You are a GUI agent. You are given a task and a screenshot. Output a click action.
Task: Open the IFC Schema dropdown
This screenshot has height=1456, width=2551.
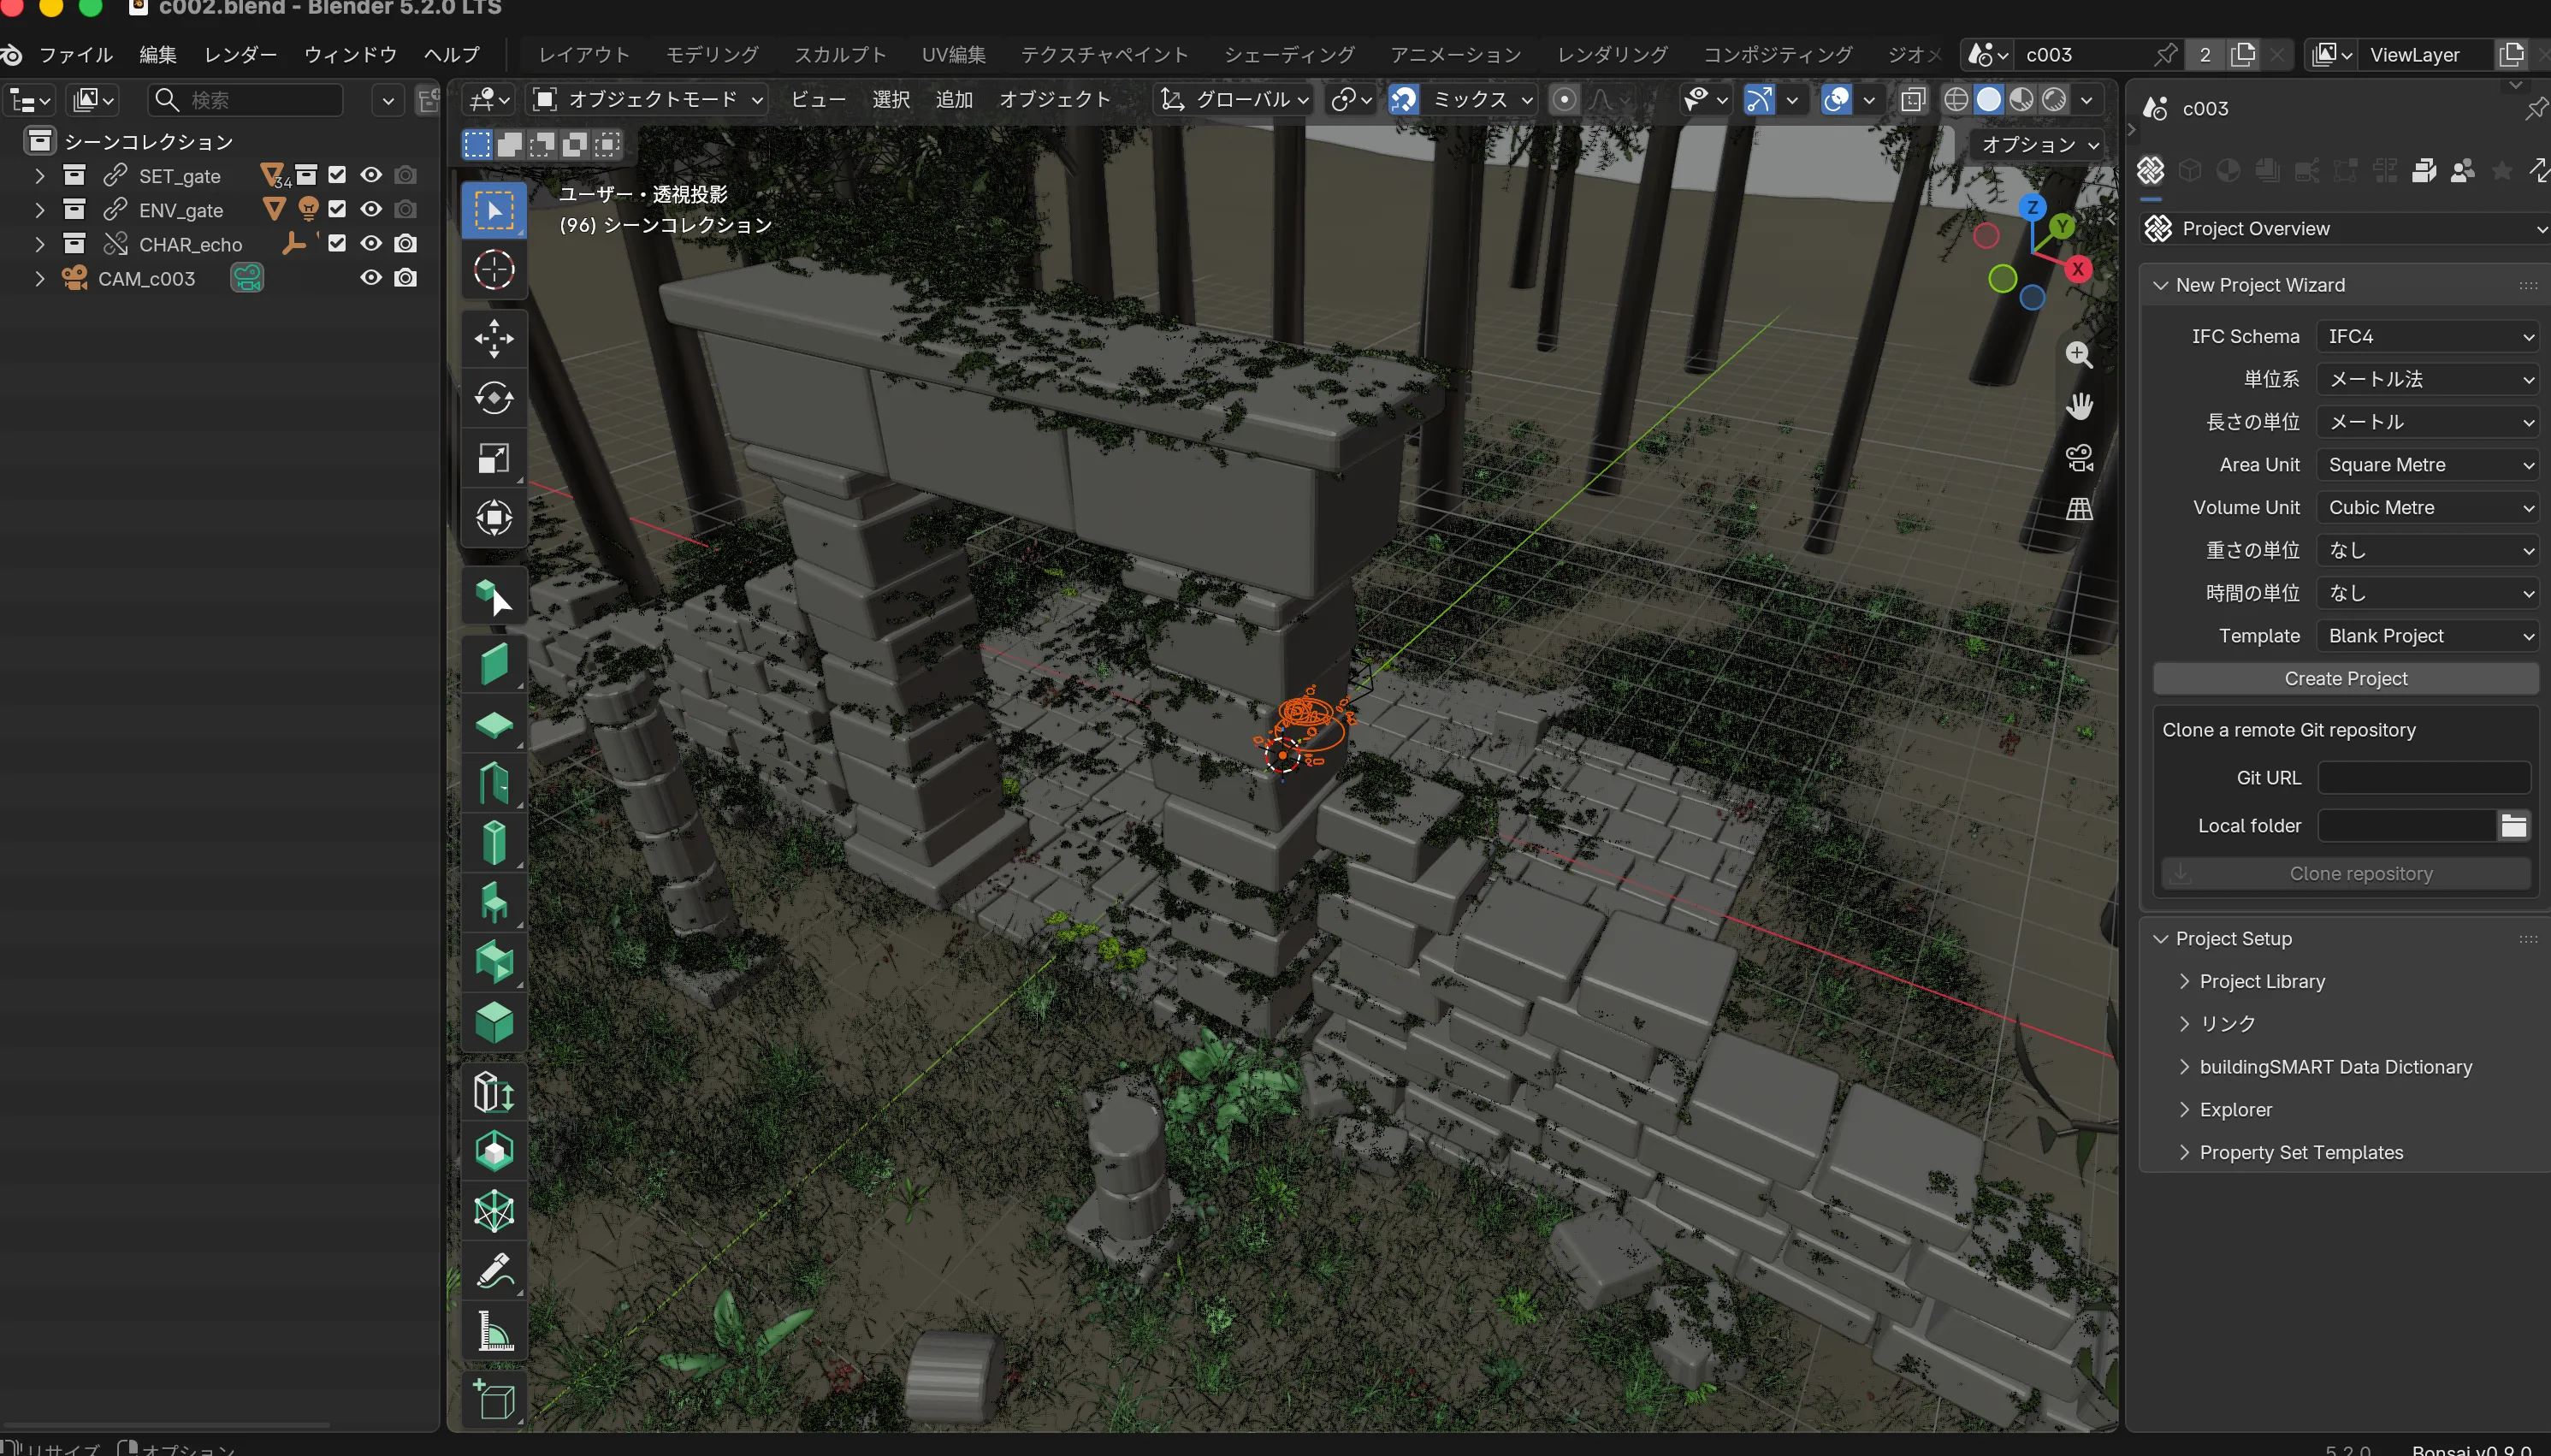coord(2427,337)
